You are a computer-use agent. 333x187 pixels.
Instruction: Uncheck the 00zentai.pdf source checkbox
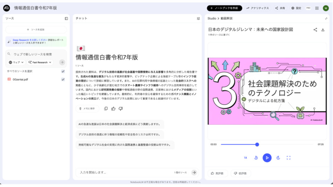pos(63,79)
